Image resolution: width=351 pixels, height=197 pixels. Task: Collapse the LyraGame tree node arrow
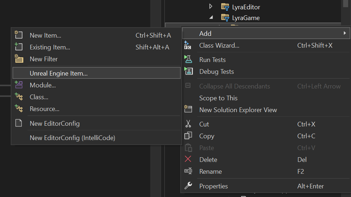click(x=211, y=17)
